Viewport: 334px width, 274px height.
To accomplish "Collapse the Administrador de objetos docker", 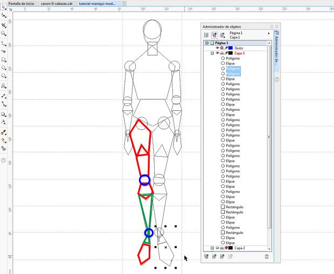I will point(272,26).
